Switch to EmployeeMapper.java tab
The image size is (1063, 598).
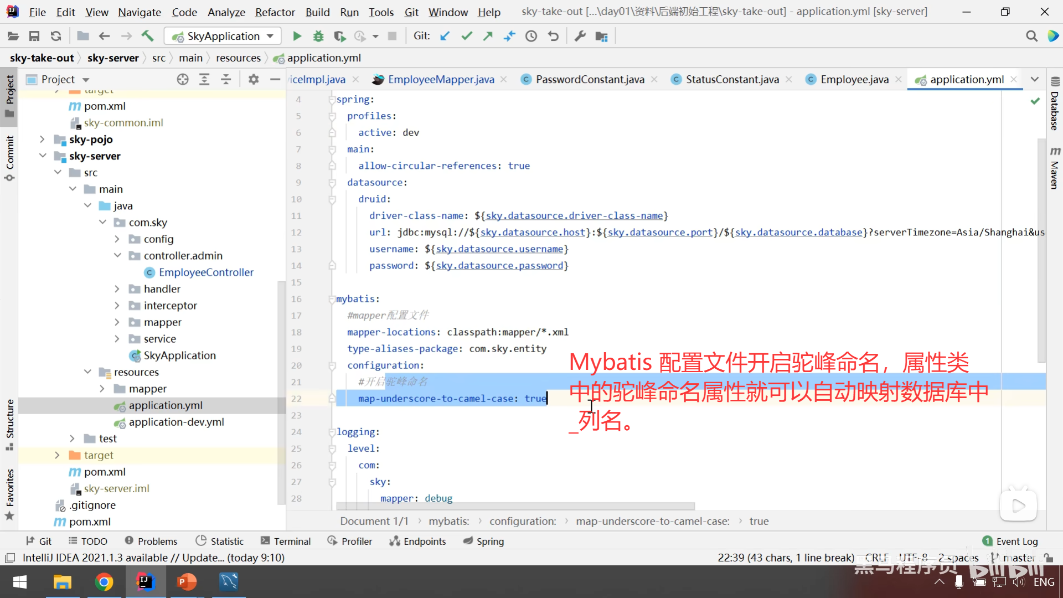pyautogui.click(x=441, y=79)
